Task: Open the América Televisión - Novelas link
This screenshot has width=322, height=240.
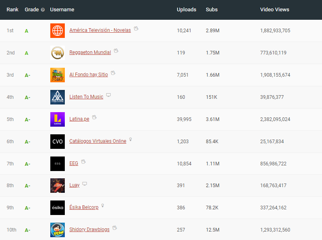Action: [x=100, y=30]
